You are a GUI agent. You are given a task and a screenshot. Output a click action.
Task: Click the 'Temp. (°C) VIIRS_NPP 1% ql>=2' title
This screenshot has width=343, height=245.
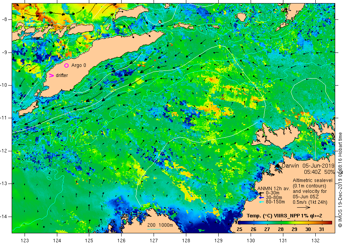pos(285,216)
